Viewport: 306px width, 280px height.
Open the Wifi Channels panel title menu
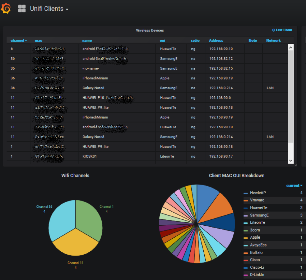click(75, 175)
